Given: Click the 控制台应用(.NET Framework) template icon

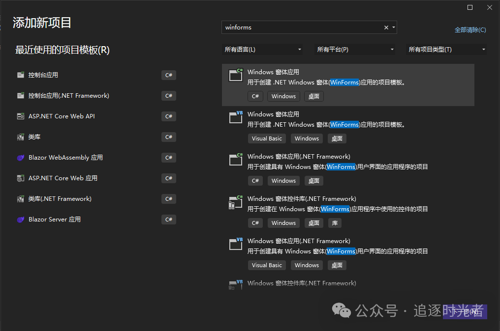Looking at the screenshot, I should pyautogui.click(x=21, y=96).
